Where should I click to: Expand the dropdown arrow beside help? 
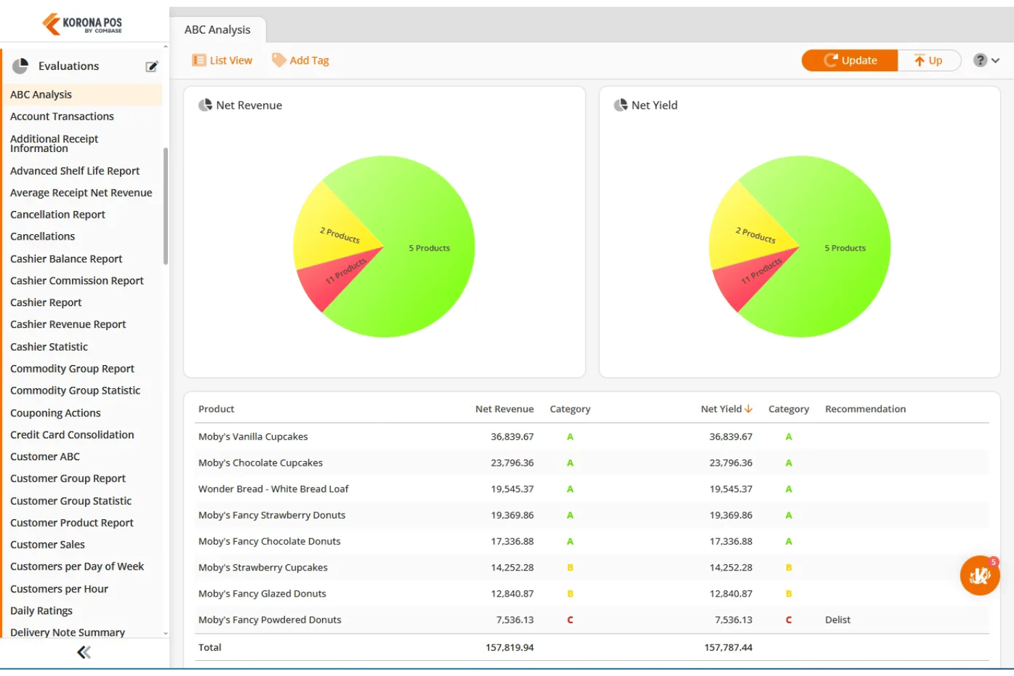click(x=996, y=60)
